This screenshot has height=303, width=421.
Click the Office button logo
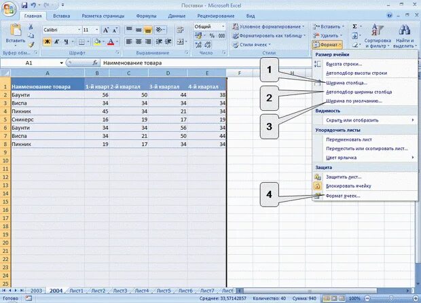pyautogui.click(x=9, y=10)
